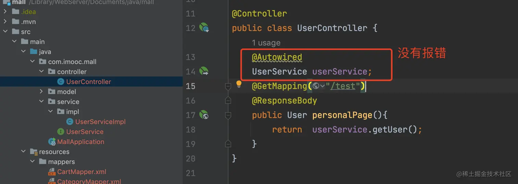Collapse the controller package chevron

tap(41, 72)
